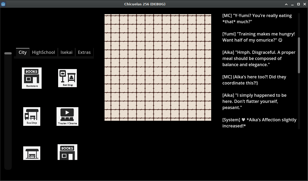Viewport: 308px width, 181px height.
Task: Open the Extras tab
Action: [x=84, y=52]
